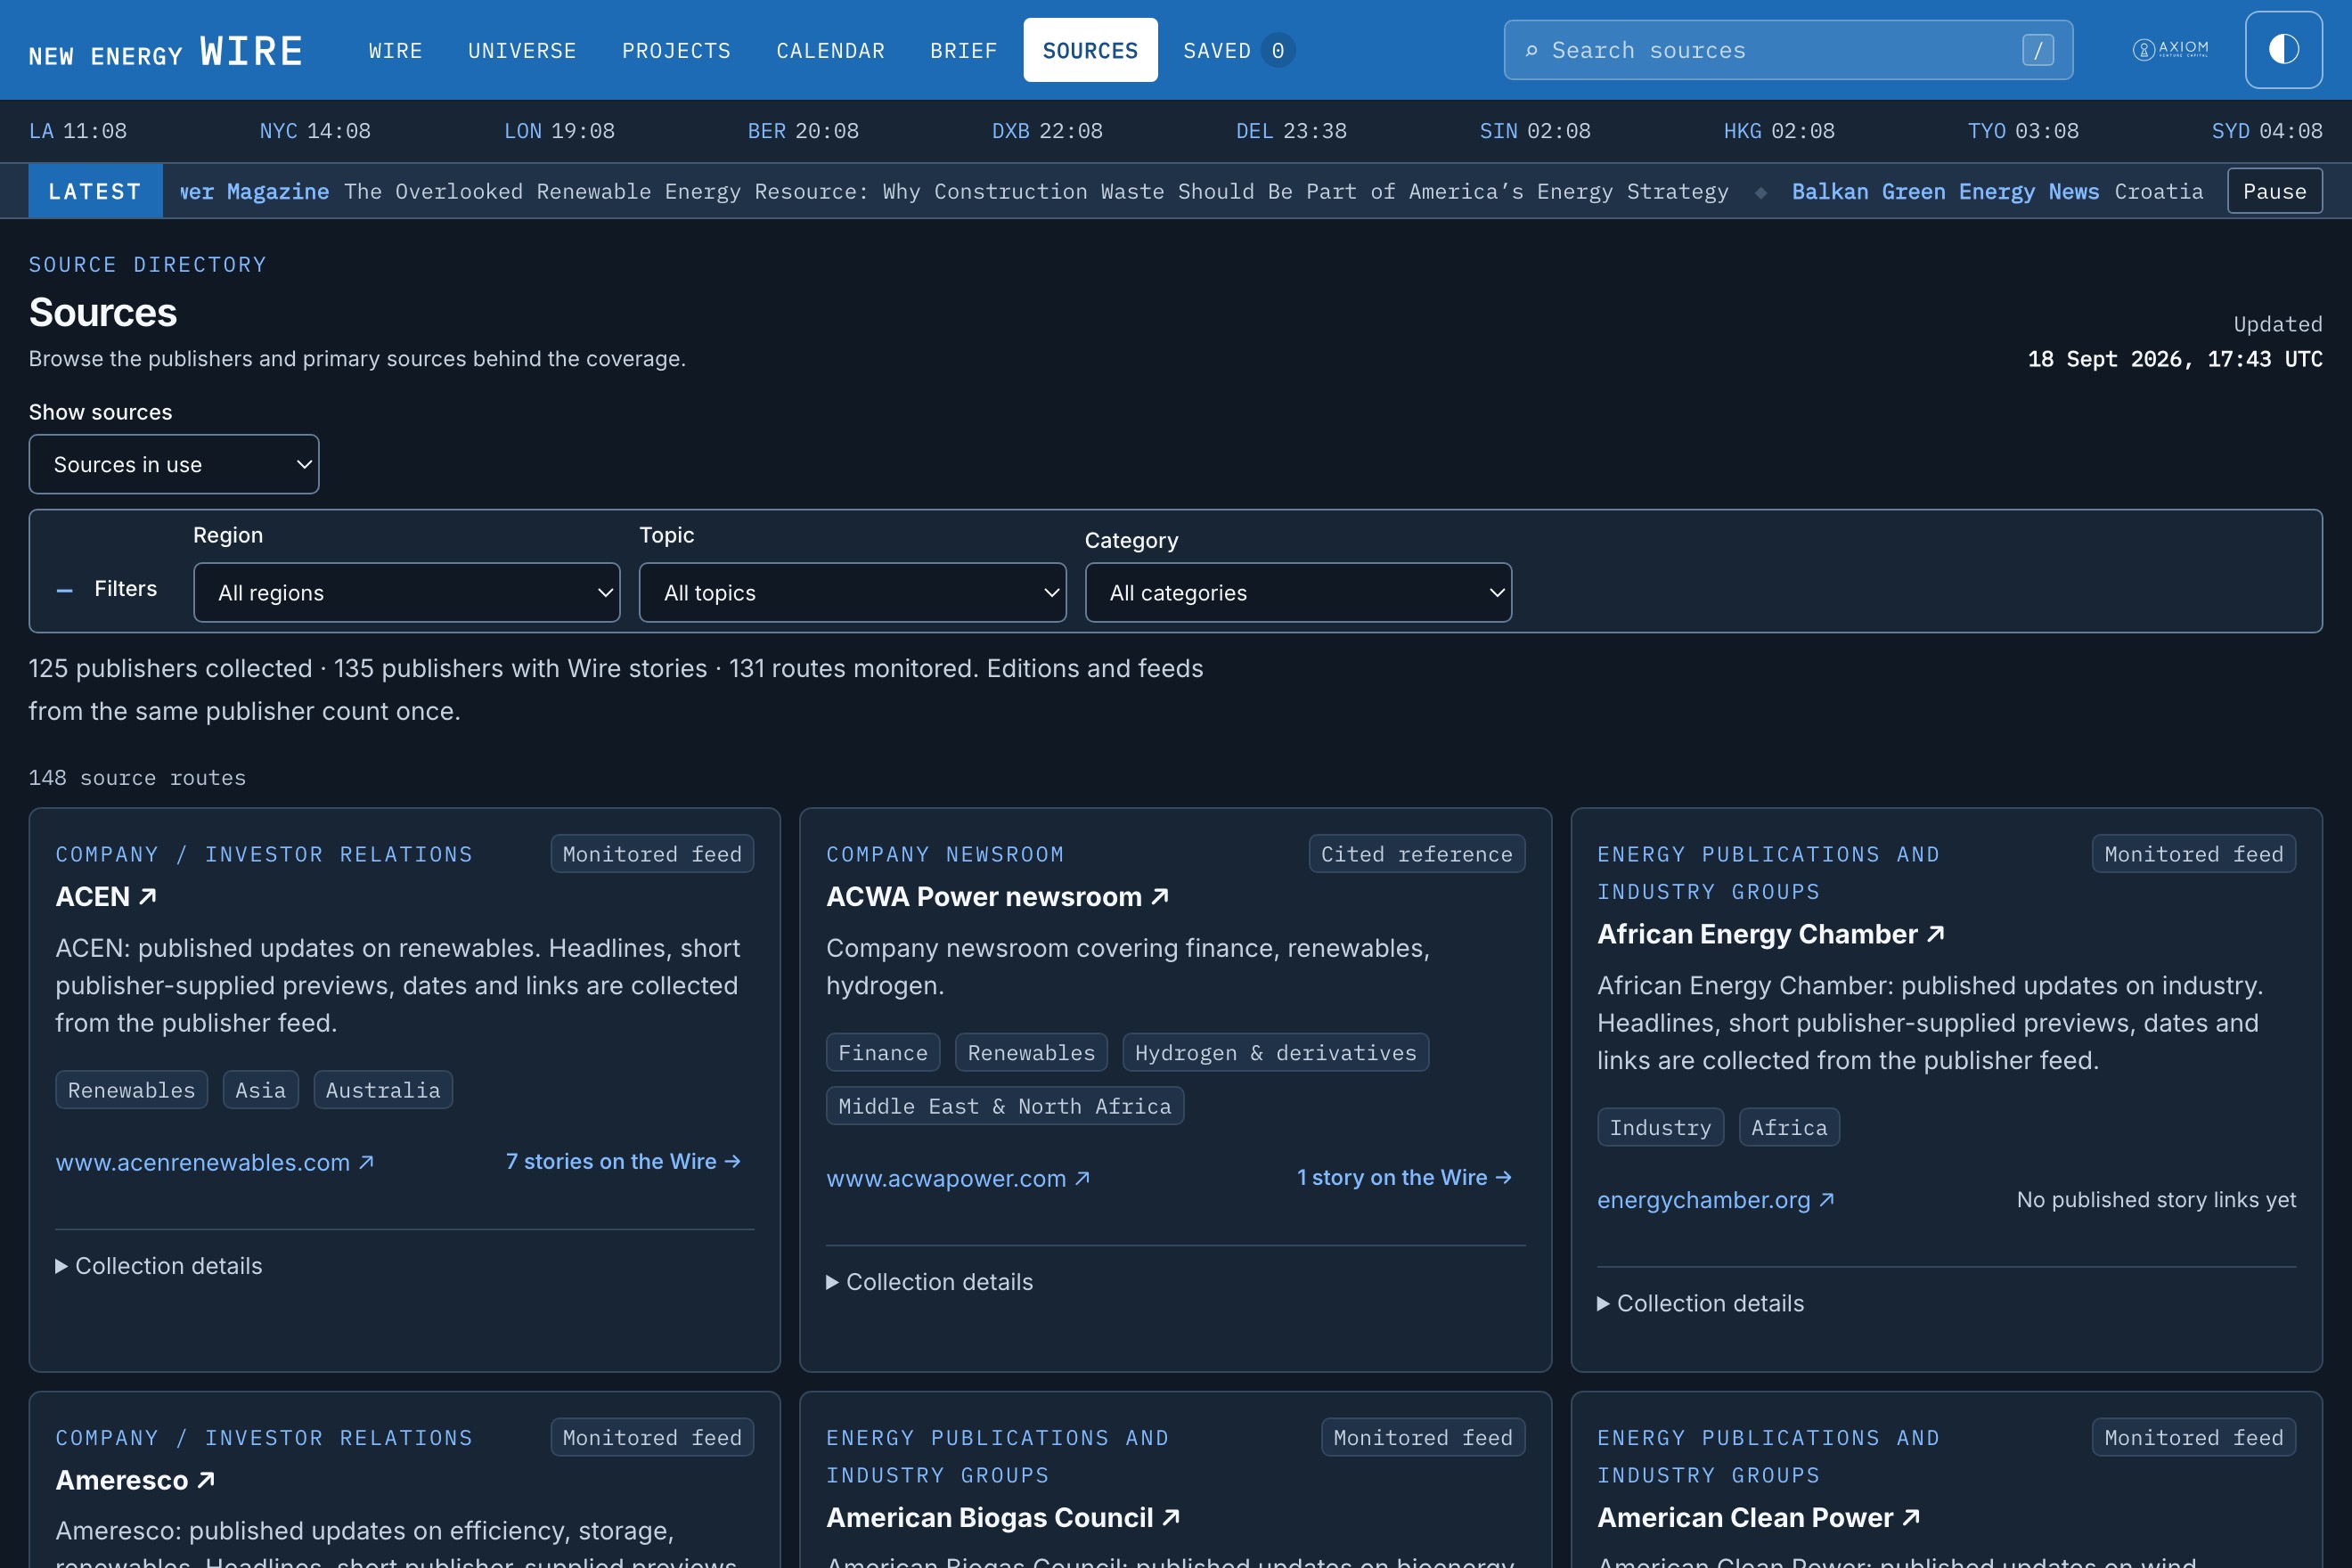Click Monitored feed badge on Ameresco card
The image size is (2352, 1568).
point(652,1436)
